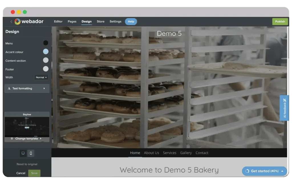
Task: Expand the Text formatting section
Action: pos(27,89)
